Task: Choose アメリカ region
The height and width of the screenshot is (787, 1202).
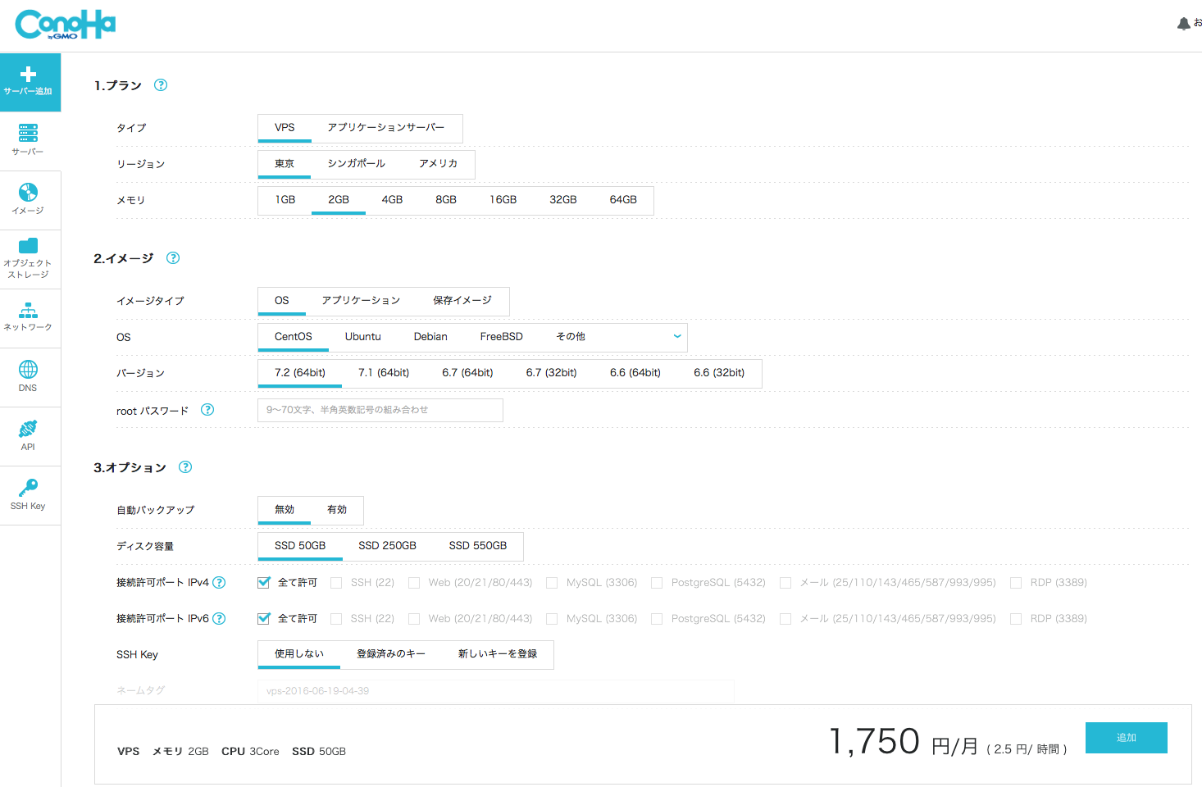Action: [x=438, y=164]
